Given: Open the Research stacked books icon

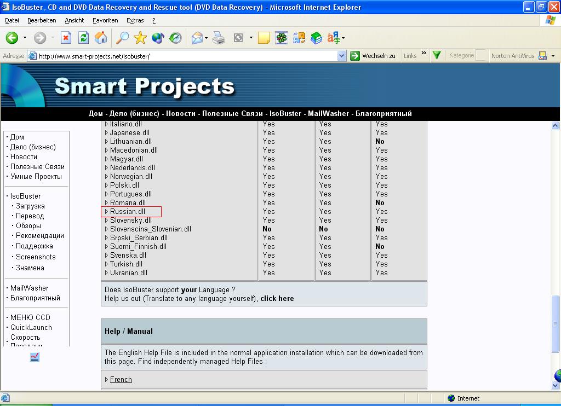Looking at the screenshot, I should point(316,38).
